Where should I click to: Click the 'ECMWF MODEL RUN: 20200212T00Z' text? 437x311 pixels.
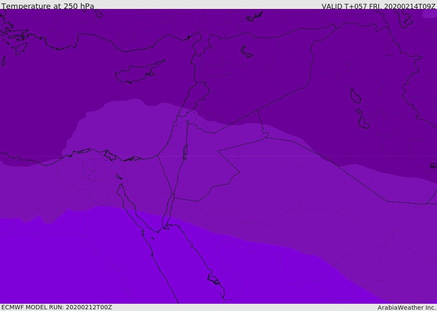click(57, 307)
